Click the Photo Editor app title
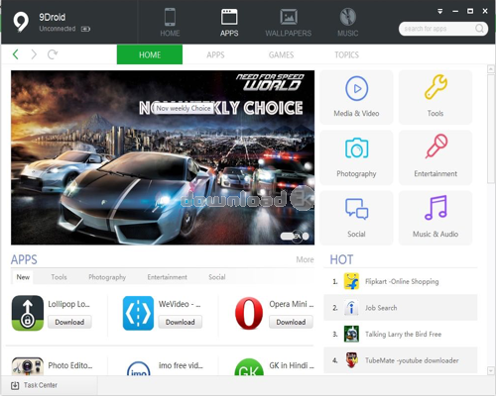 click(x=70, y=365)
